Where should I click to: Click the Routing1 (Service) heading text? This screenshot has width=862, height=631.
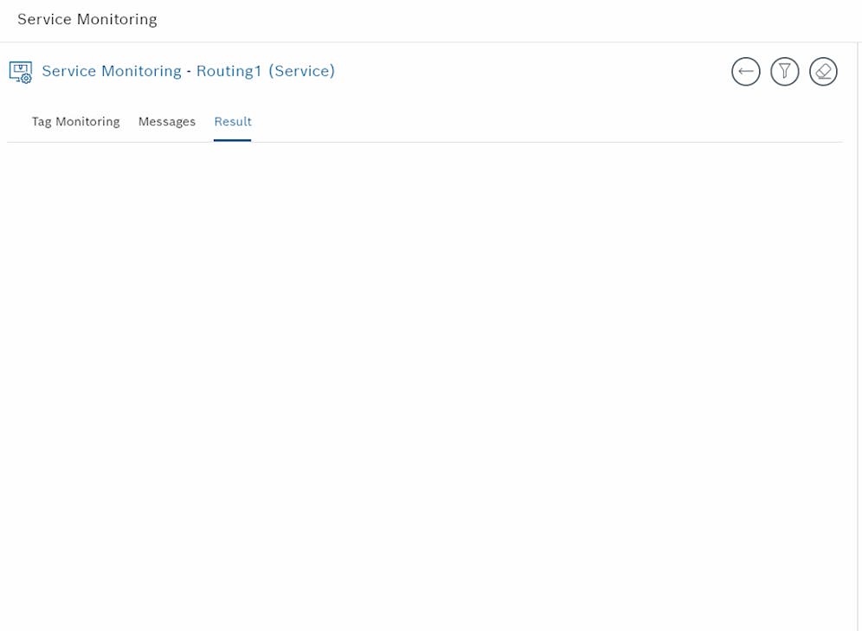[265, 71]
